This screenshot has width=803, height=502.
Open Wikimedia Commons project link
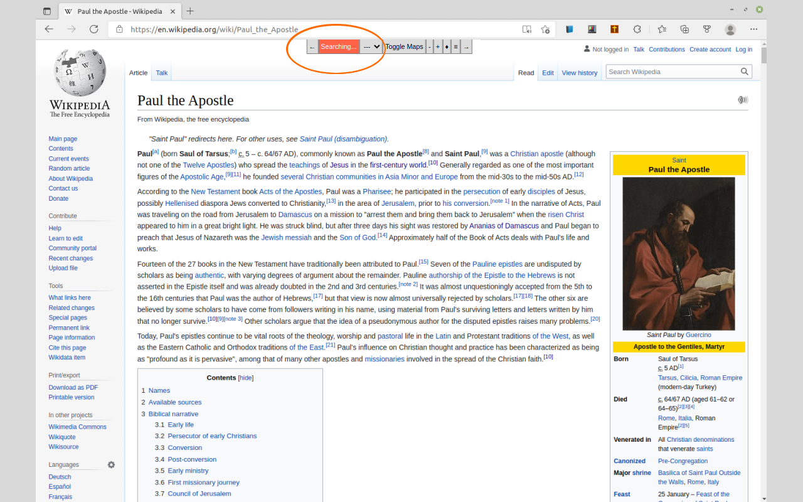[78, 427]
